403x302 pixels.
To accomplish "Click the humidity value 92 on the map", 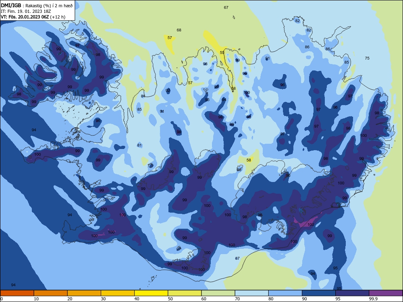I will (x=168, y=90).
